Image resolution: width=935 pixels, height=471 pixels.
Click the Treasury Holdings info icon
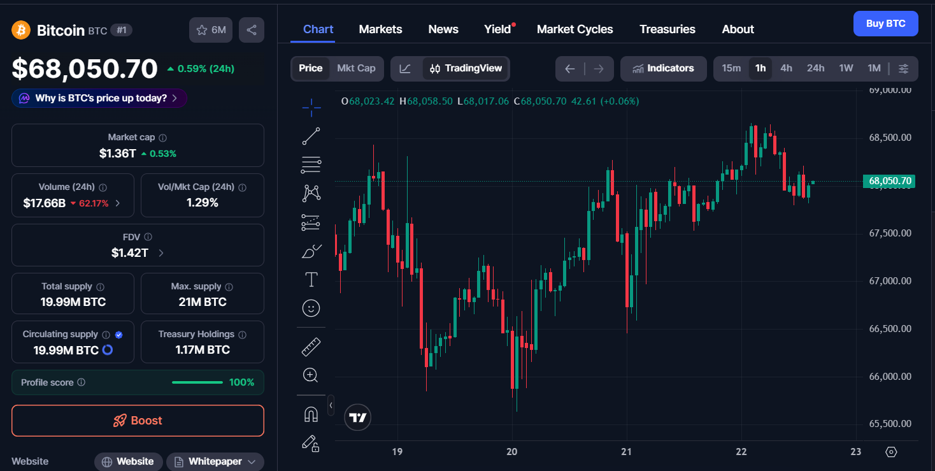(243, 335)
